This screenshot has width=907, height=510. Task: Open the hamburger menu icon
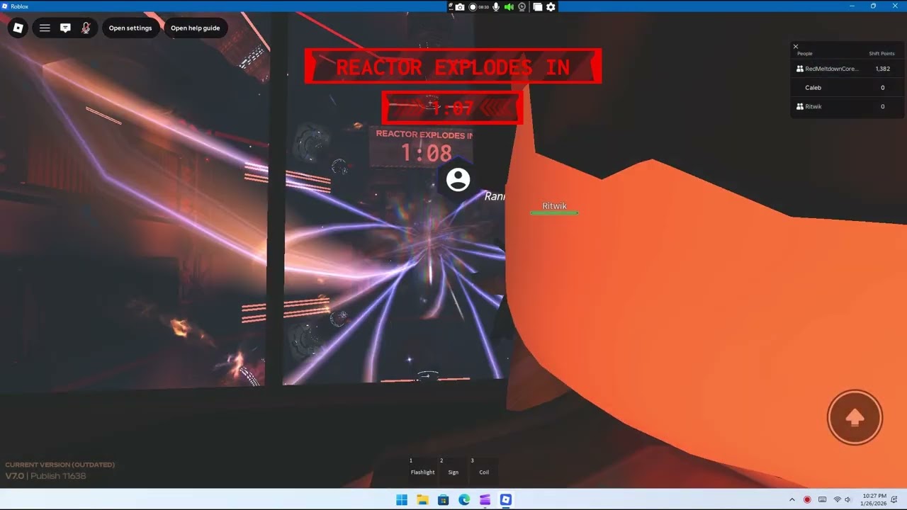[x=45, y=28]
